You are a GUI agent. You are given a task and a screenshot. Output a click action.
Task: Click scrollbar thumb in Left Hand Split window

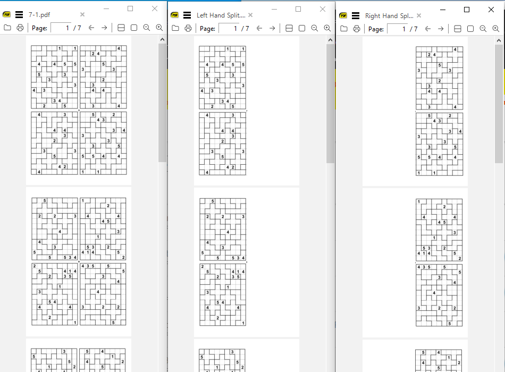pyautogui.click(x=330, y=104)
